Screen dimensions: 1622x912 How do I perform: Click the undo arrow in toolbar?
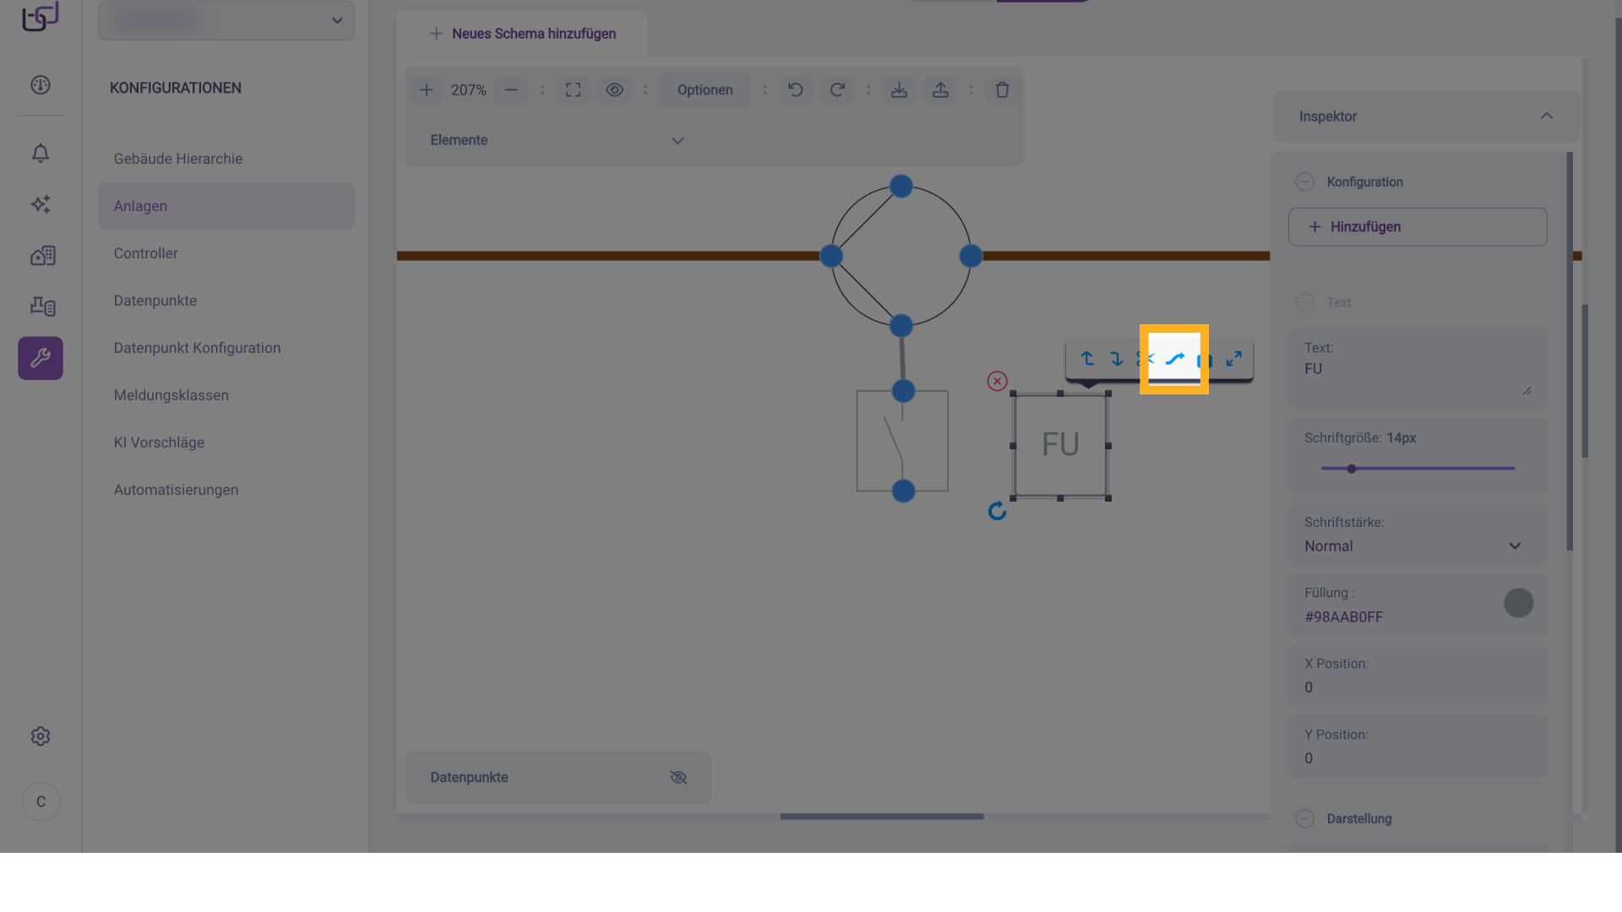click(795, 90)
